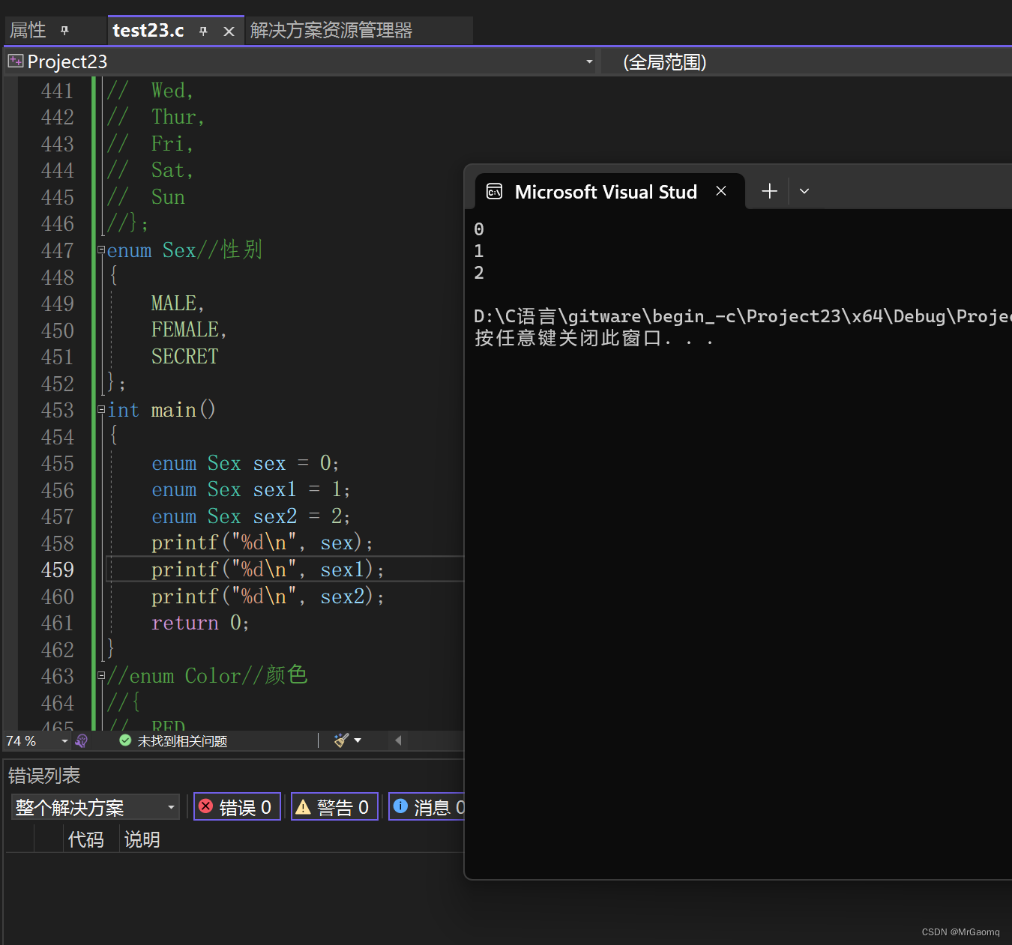Viewport: 1012px width, 945px height.
Task: Click the console path output line
Action: (743, 316)
